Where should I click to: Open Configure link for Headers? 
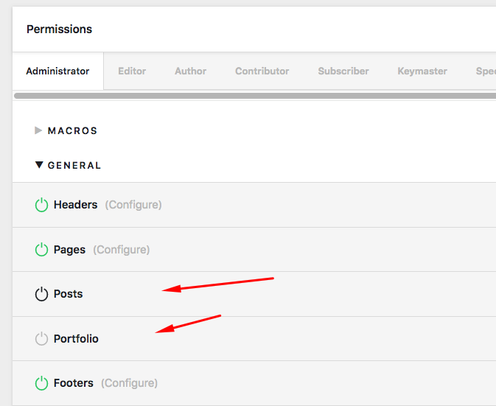click(x=133, y=205)
